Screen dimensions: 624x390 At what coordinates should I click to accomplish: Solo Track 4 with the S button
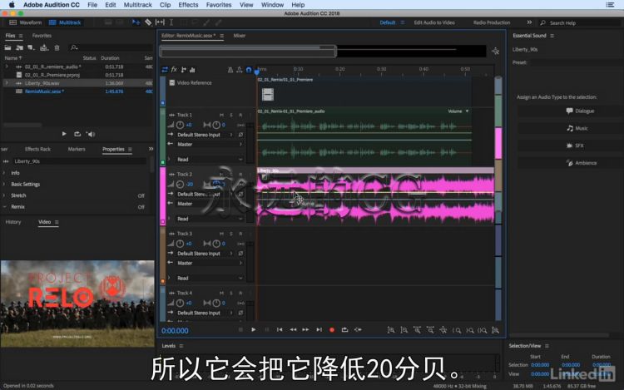[230, 293]
